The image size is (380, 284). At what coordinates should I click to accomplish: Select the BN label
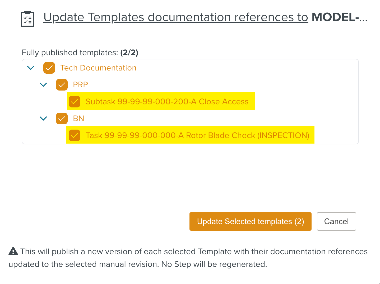coord(78,119)
